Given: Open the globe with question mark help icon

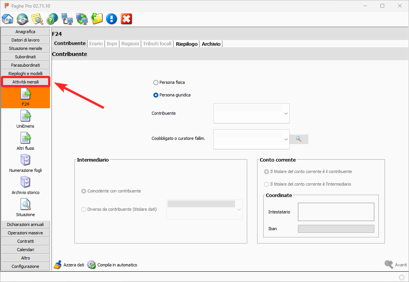Looking at the screenshot, I should point(52,19).
